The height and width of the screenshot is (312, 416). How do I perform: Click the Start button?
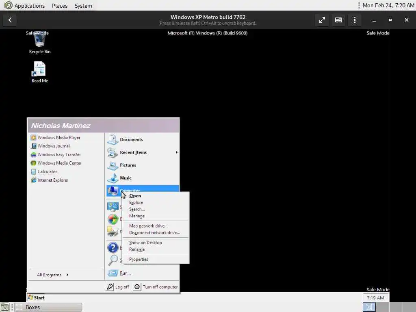(x=36, y=298)
